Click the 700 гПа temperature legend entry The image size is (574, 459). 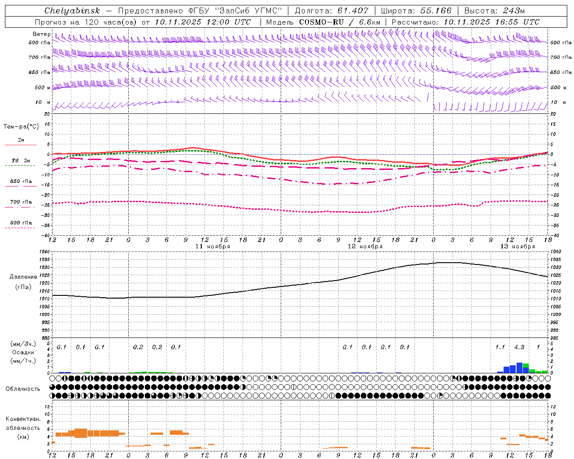coord(21,202)
